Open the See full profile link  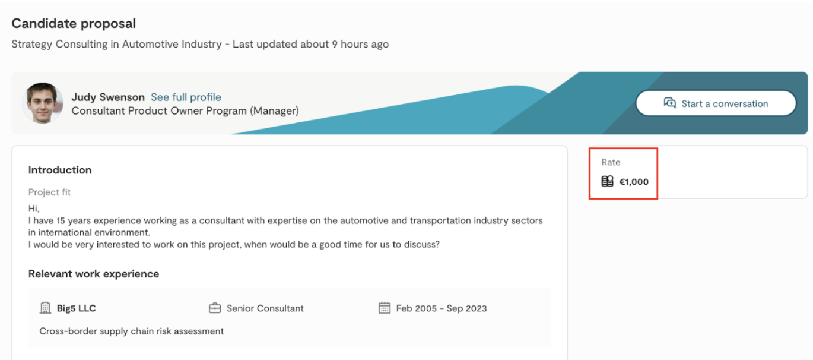coord(186,97)
